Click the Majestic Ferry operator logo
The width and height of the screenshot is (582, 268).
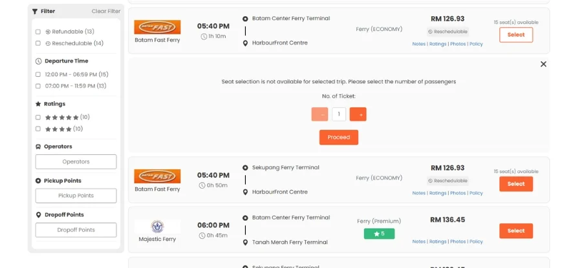157,227
